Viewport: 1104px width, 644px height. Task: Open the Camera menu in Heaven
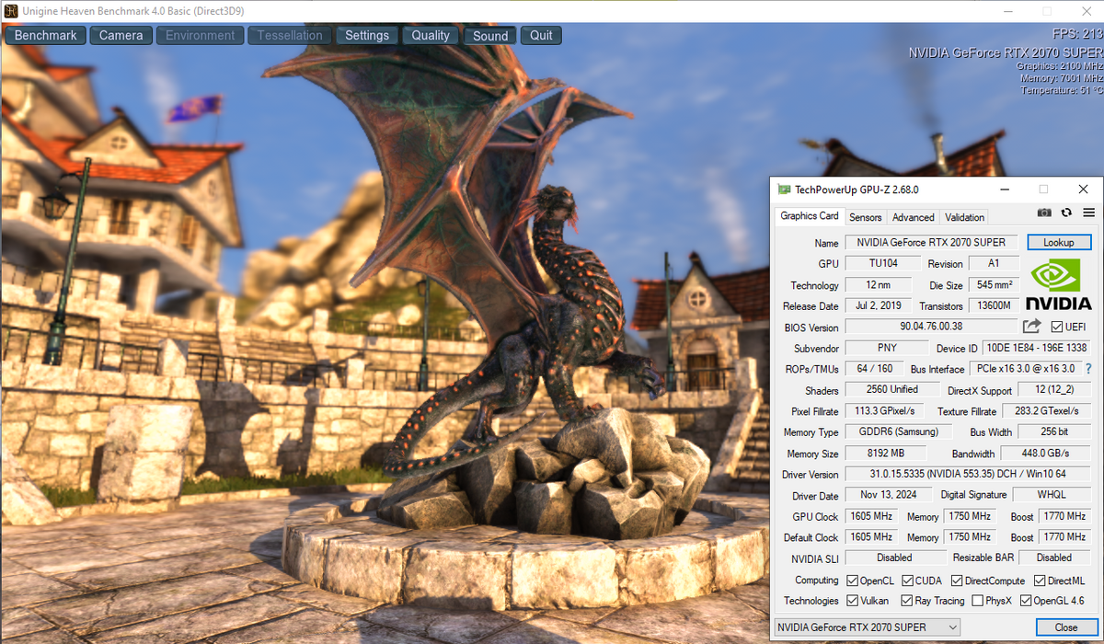coord(121,35)
